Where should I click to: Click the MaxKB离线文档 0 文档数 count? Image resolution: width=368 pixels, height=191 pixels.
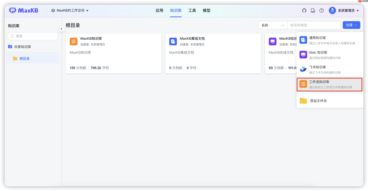[x=176, y=68]
